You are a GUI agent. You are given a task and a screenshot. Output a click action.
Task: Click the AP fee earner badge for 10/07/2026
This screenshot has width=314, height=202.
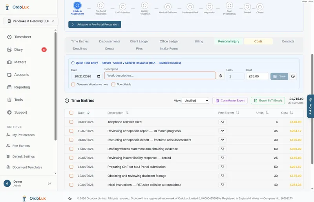222,131
